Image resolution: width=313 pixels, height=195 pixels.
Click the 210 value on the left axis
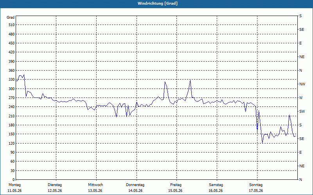[12, 116]
